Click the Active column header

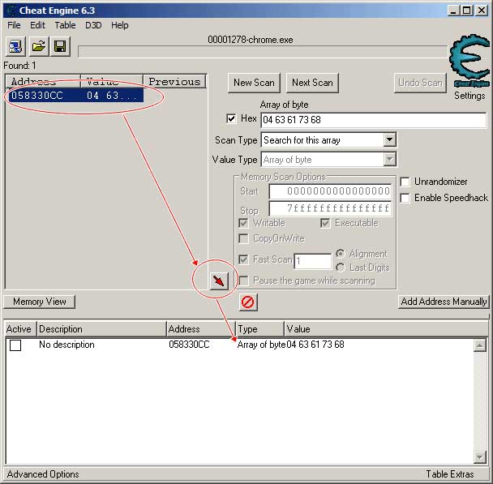[21, 329]
